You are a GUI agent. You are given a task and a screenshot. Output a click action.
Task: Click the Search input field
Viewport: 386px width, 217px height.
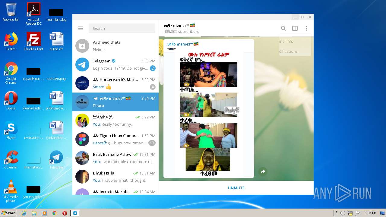(122, 28)
